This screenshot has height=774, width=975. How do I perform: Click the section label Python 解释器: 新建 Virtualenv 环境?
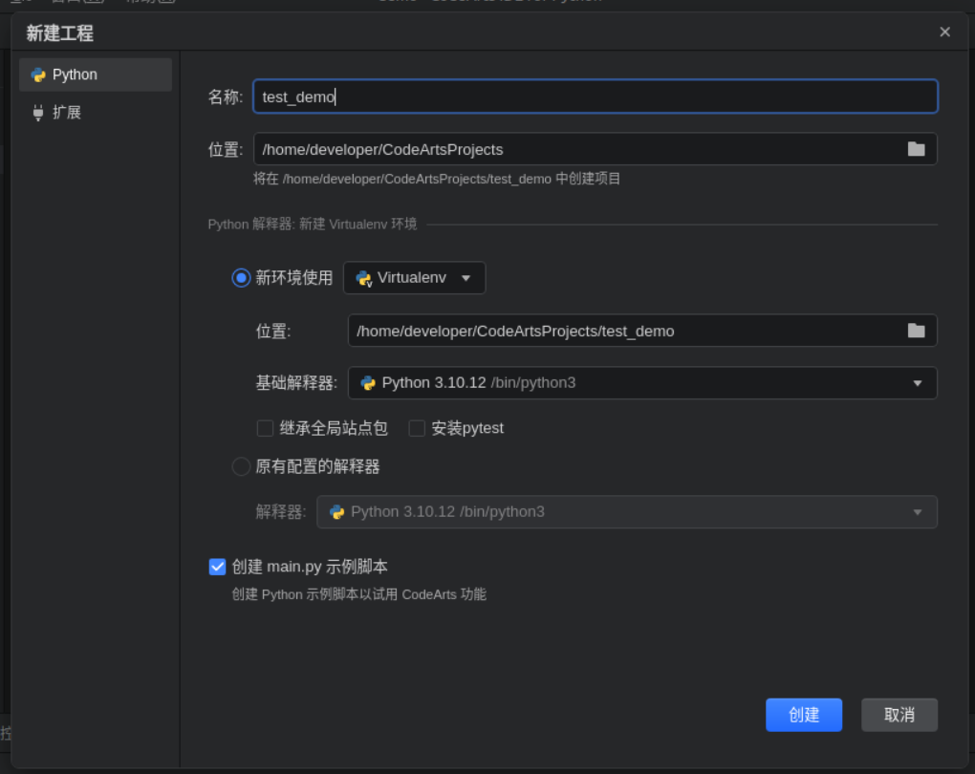click(313, 224)
